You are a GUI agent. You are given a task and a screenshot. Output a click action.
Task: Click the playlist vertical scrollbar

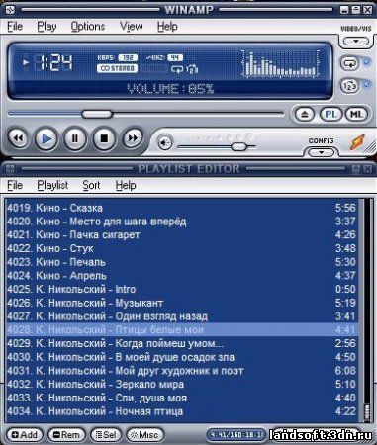pos(366,310)
